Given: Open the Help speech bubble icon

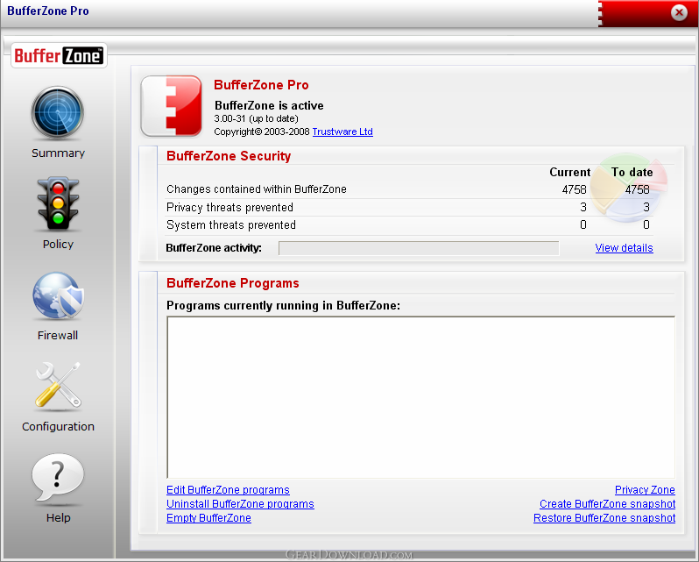Looking at the screenshot, I should [x=58, y=477].
